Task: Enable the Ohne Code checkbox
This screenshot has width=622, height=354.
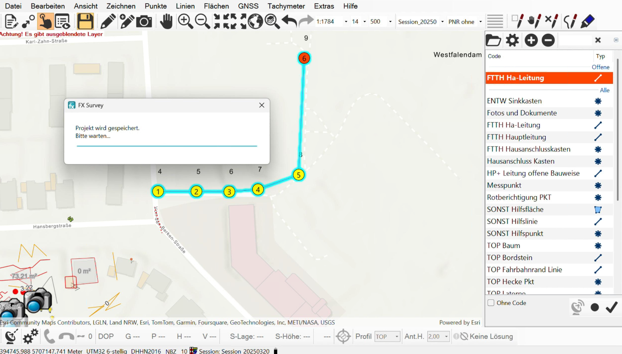Action: pos(491,303)
